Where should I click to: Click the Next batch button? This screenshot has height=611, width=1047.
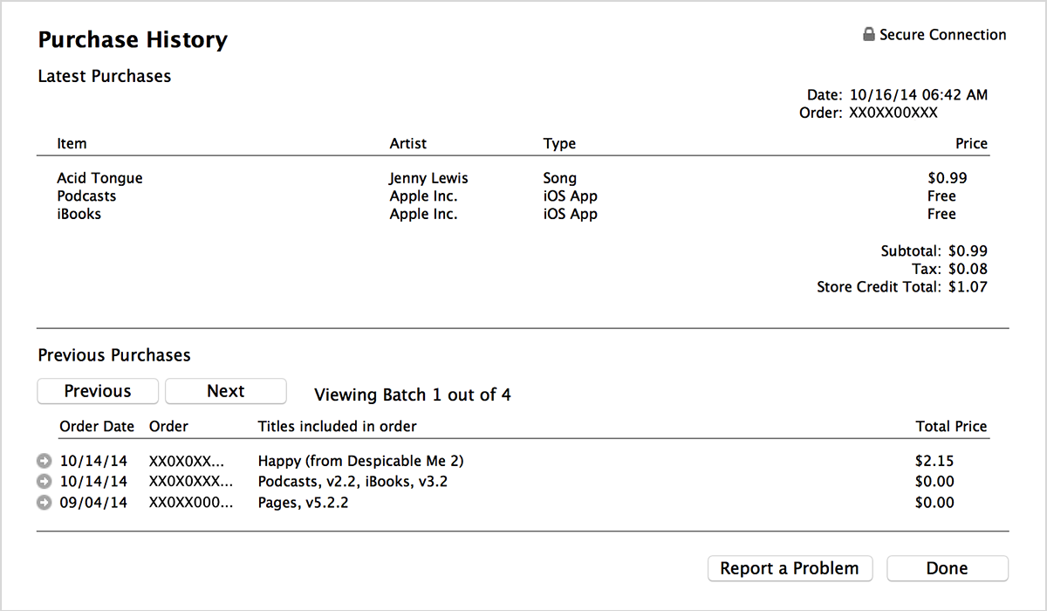(226, 391)
